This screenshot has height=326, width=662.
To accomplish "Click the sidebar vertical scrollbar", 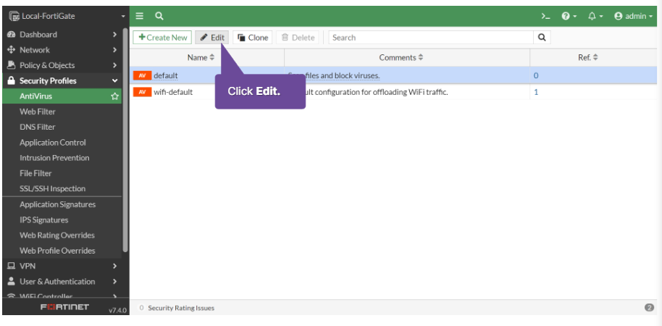I will (125, 141).
